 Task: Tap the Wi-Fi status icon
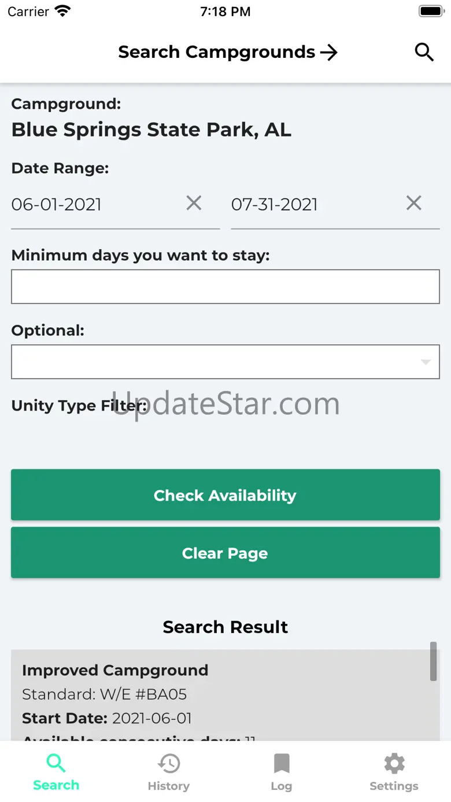pyautogui.click(x=62, y=11)
